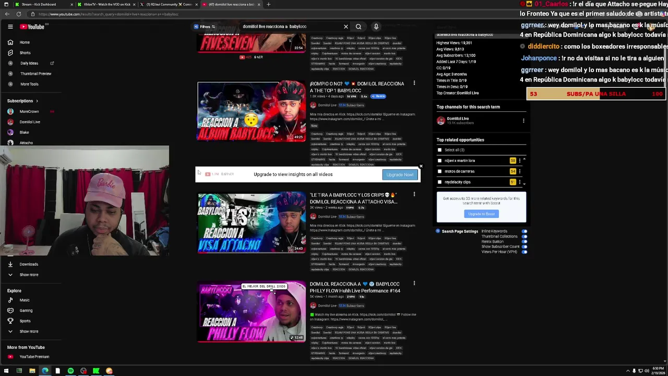Open more options for Album Babylocc video
The width and height of the screenshot is (668, 376).
tap(414, 83)
